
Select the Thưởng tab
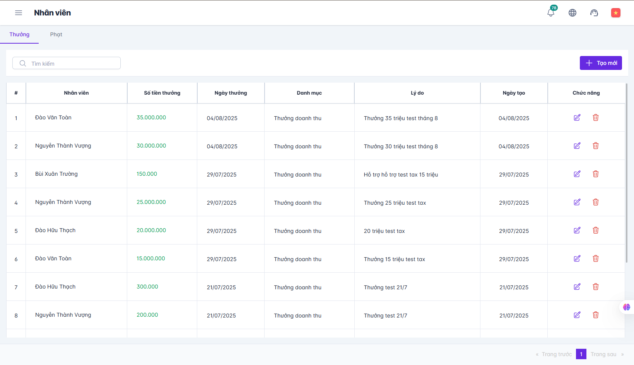click(19, 34)
